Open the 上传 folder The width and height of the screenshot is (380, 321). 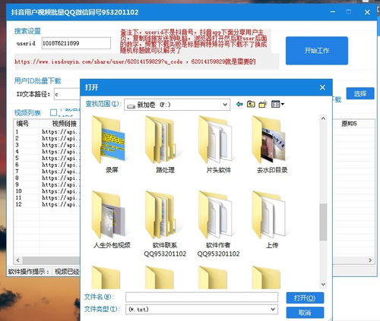click(271, 220)
